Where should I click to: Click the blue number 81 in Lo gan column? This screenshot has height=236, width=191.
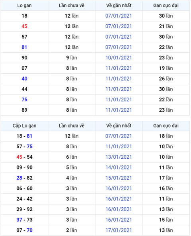click(x=24, y=47)
